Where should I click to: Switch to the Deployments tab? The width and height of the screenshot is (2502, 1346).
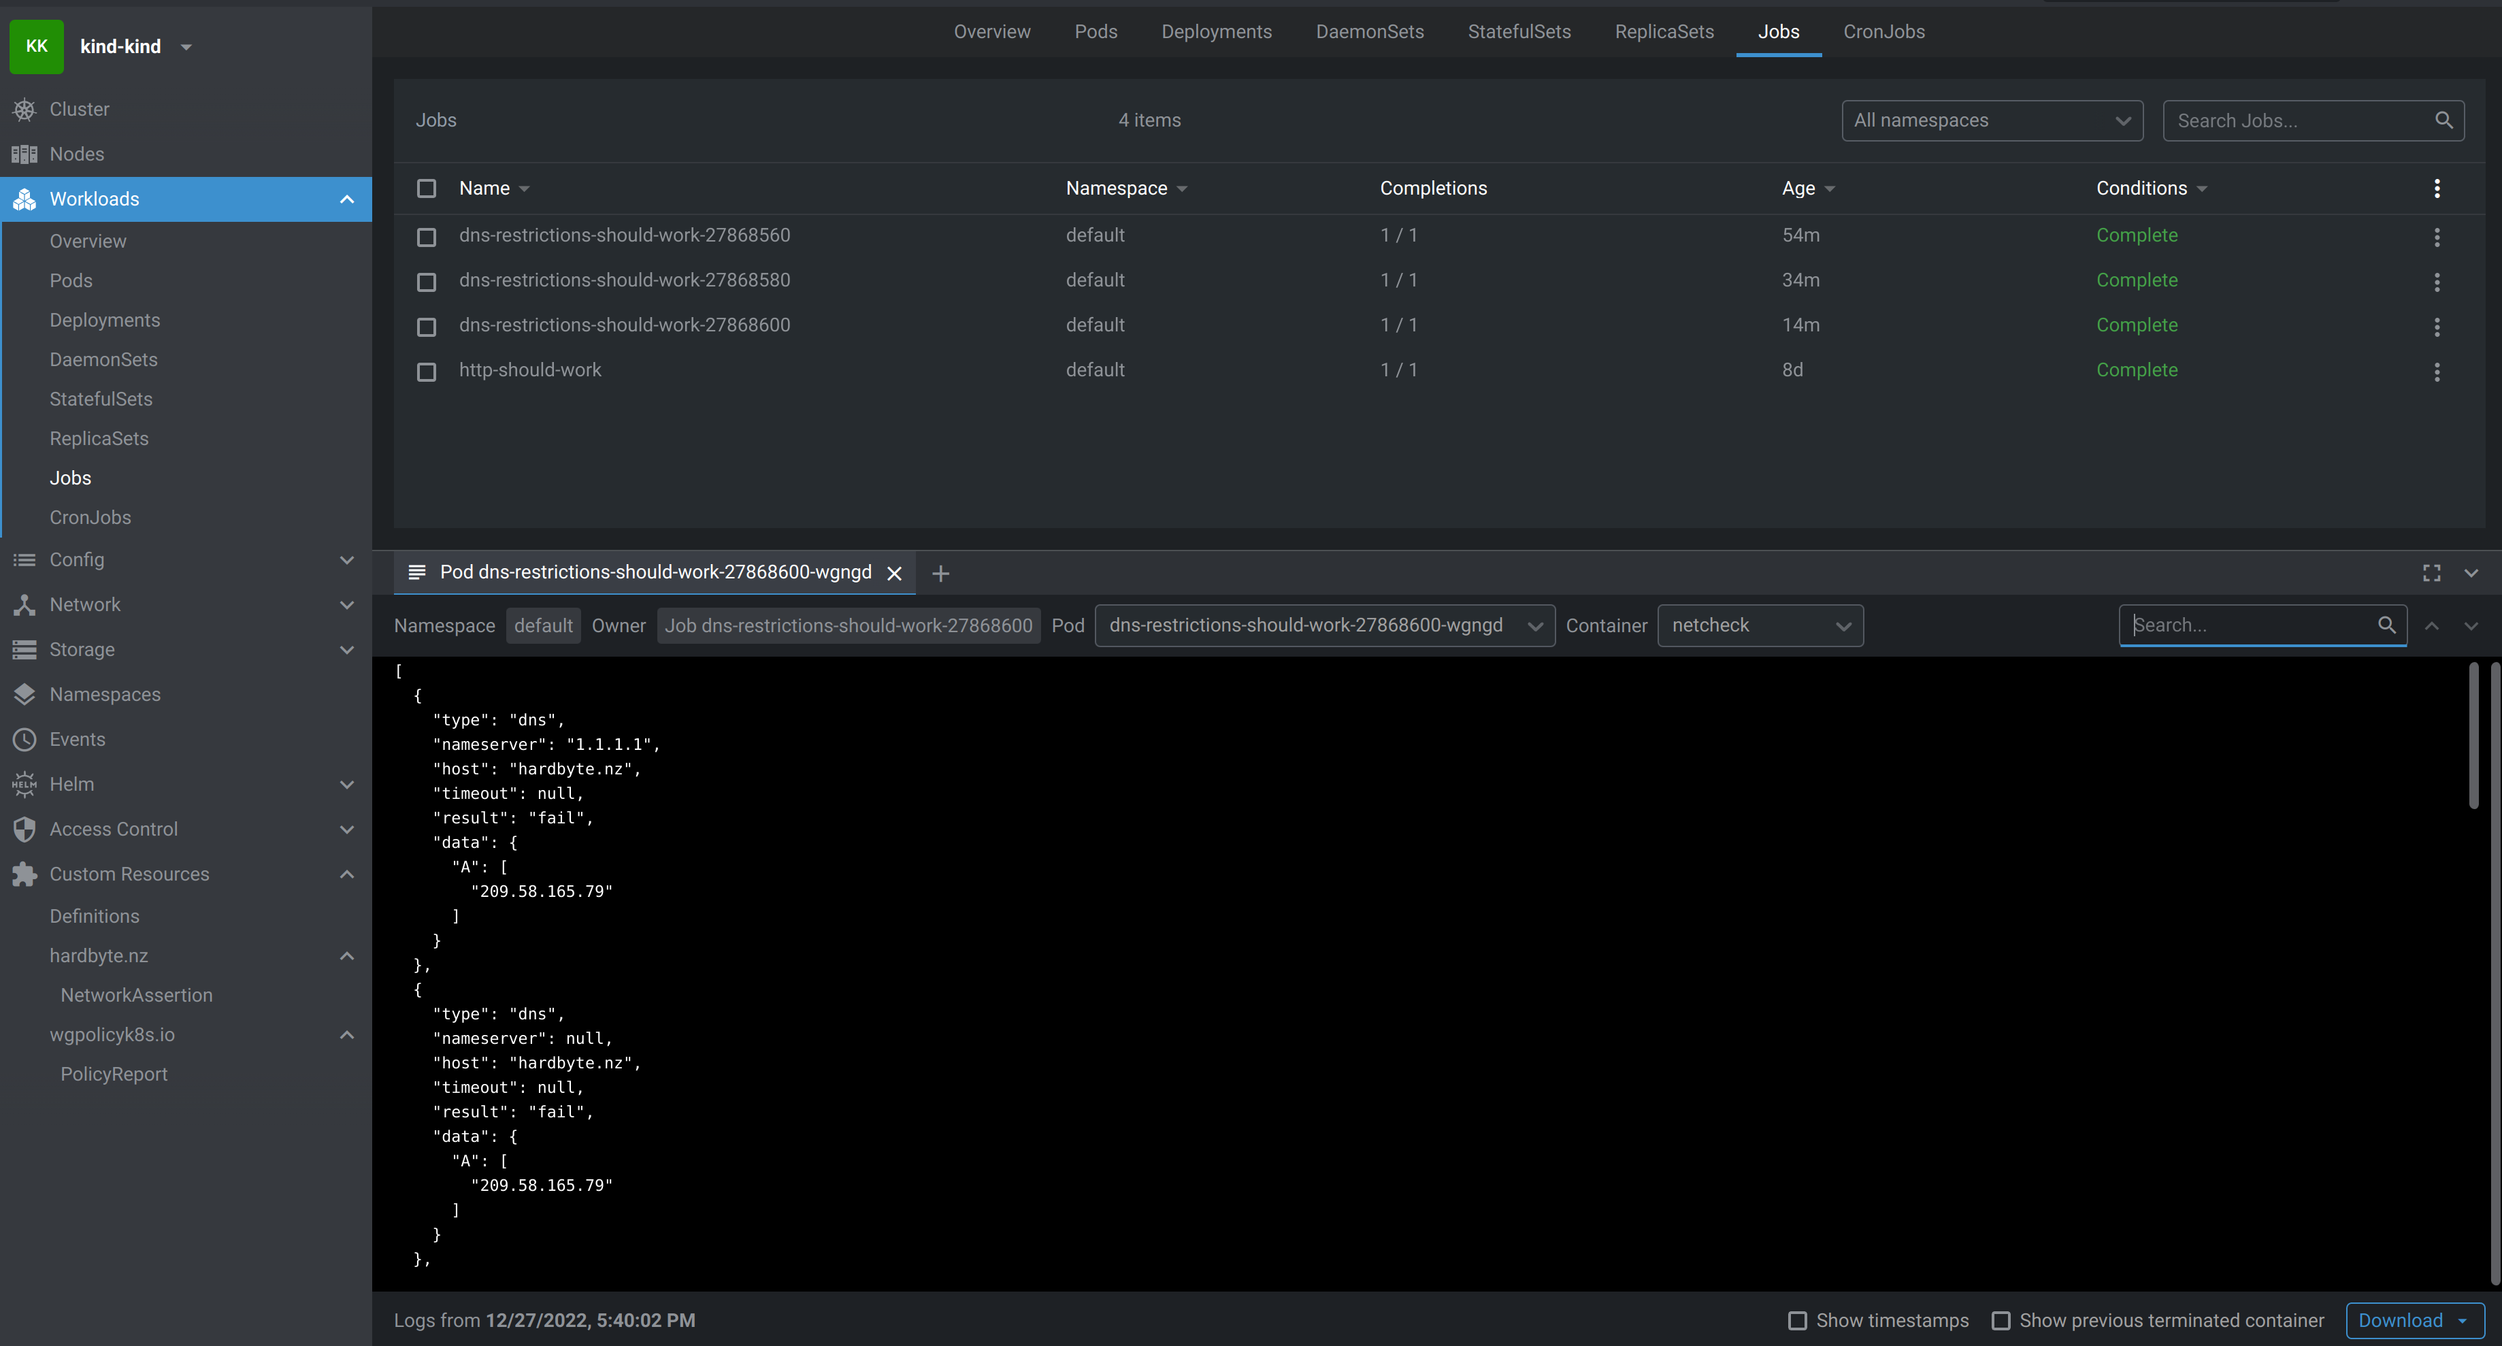coord(1216,31)
